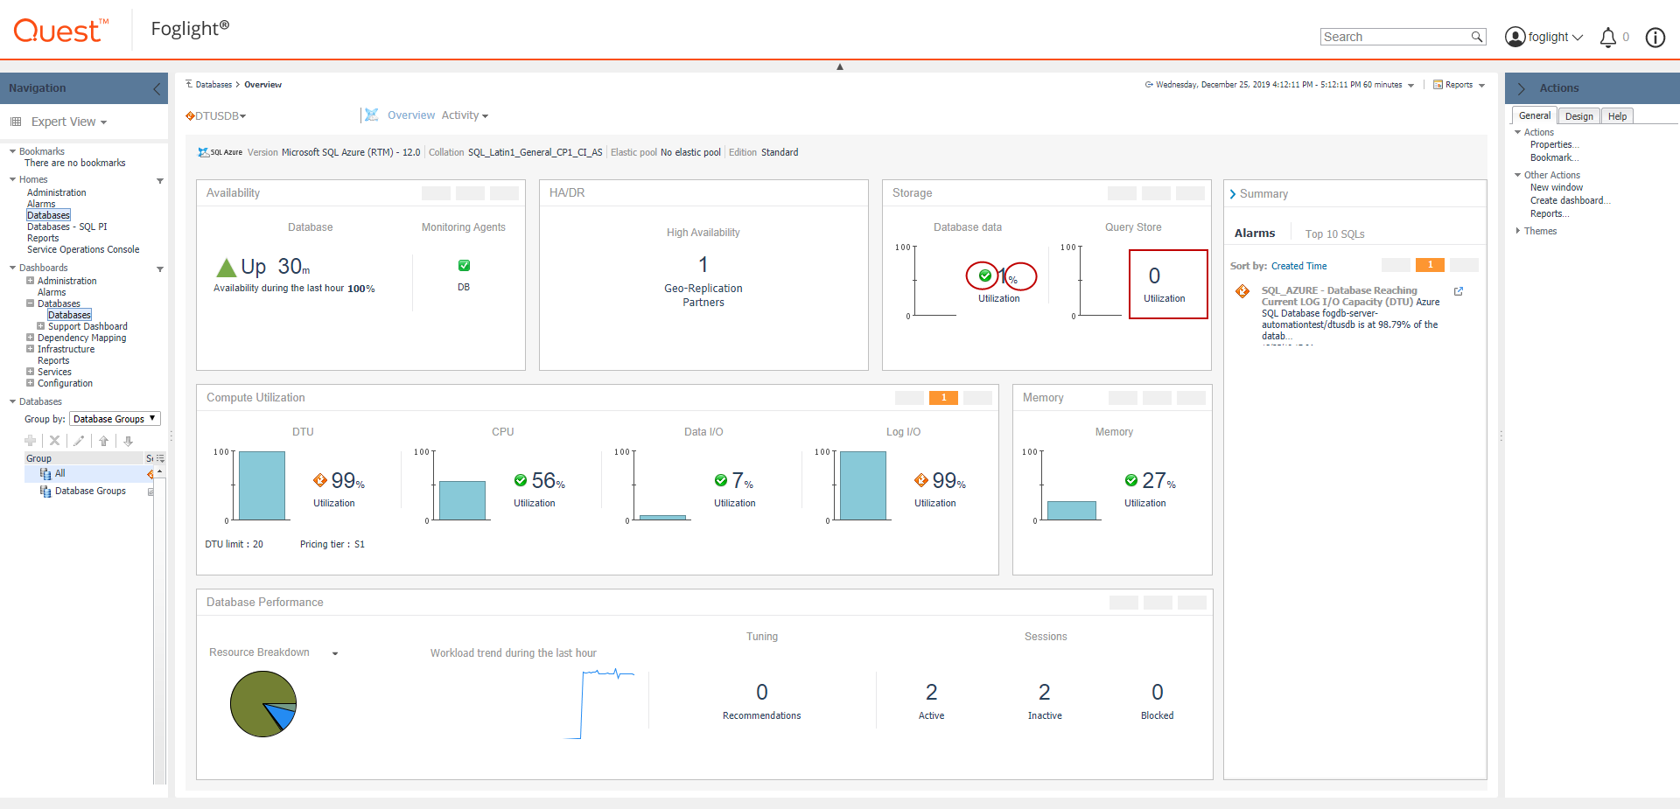Image resolution: width=1680 pixels, height=809 pixels.
Task: Switch to the Design tab
Action: 1579,116
